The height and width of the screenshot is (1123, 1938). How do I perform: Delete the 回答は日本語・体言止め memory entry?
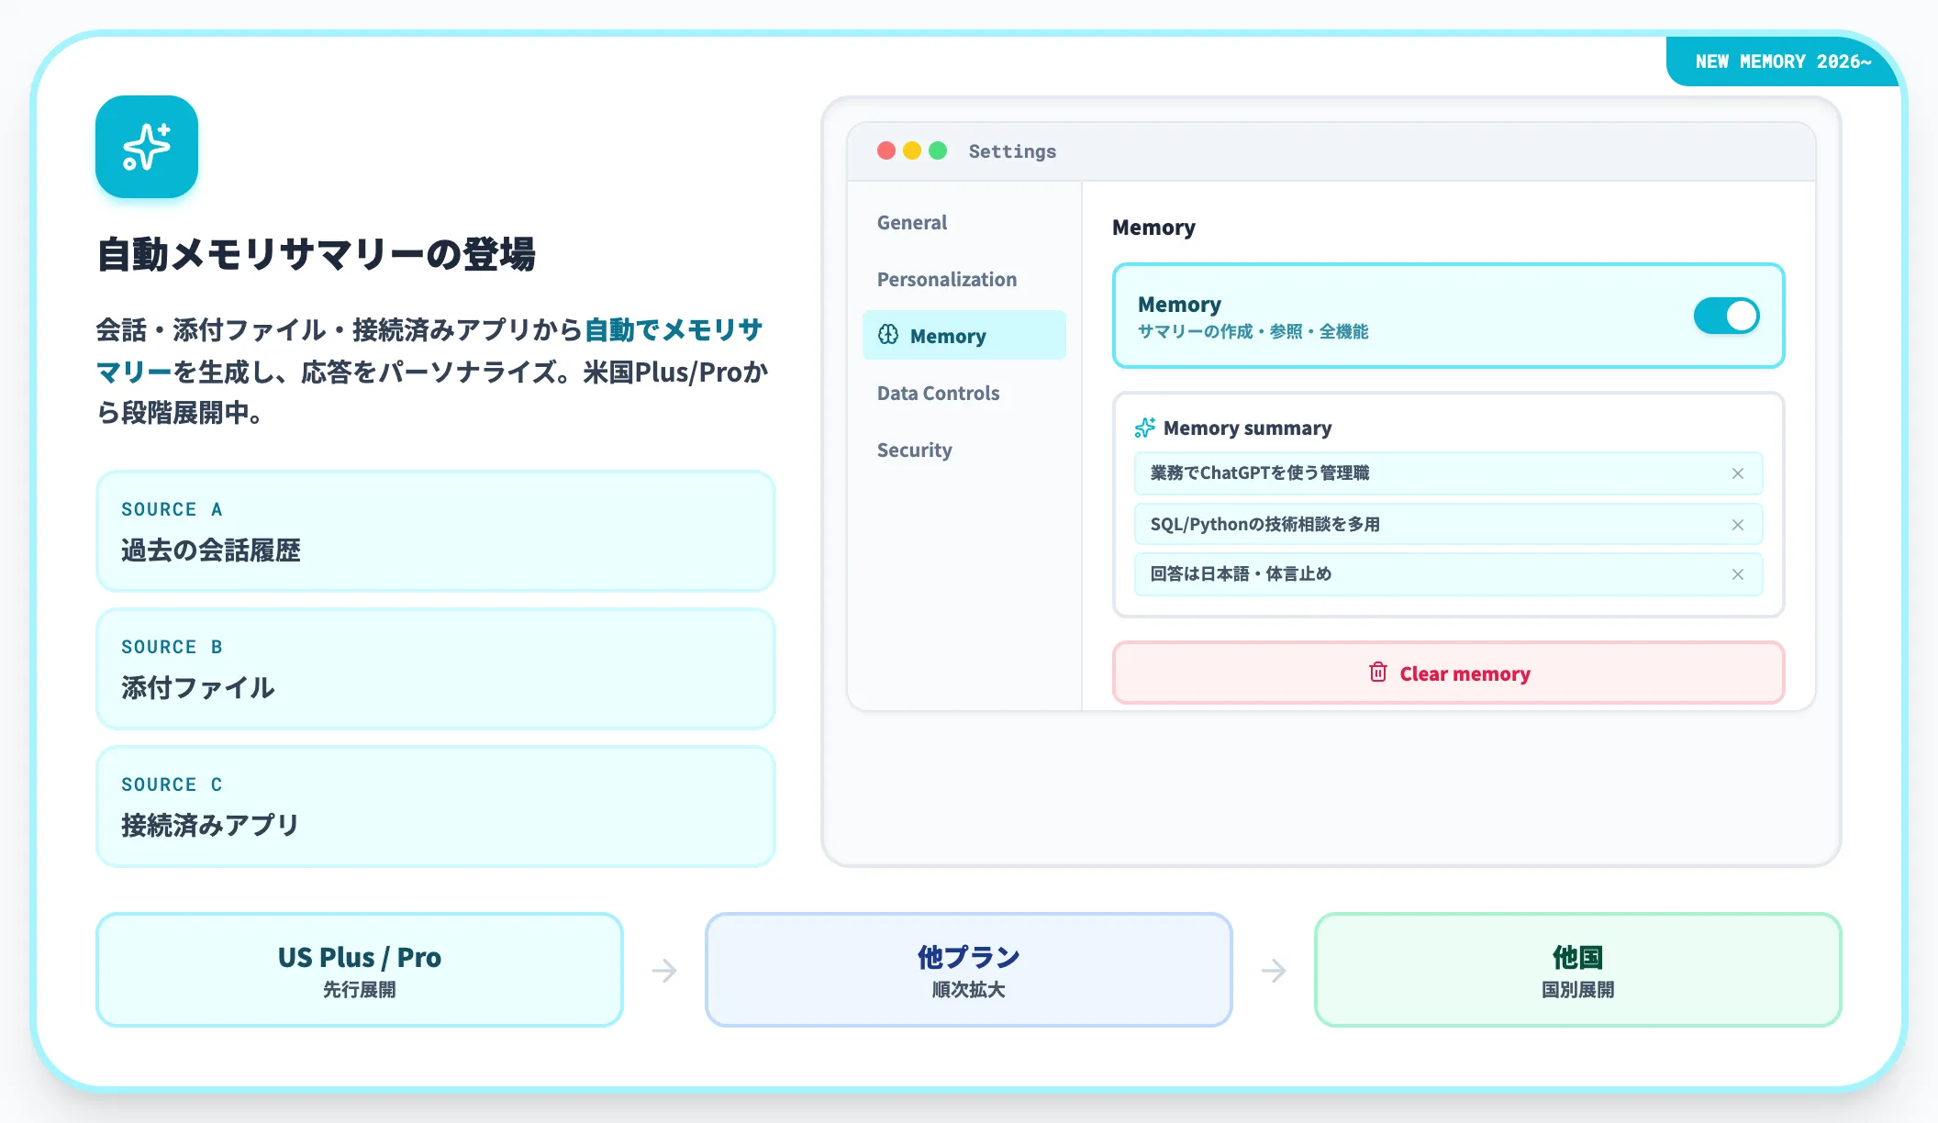(x=1737, y=574)
